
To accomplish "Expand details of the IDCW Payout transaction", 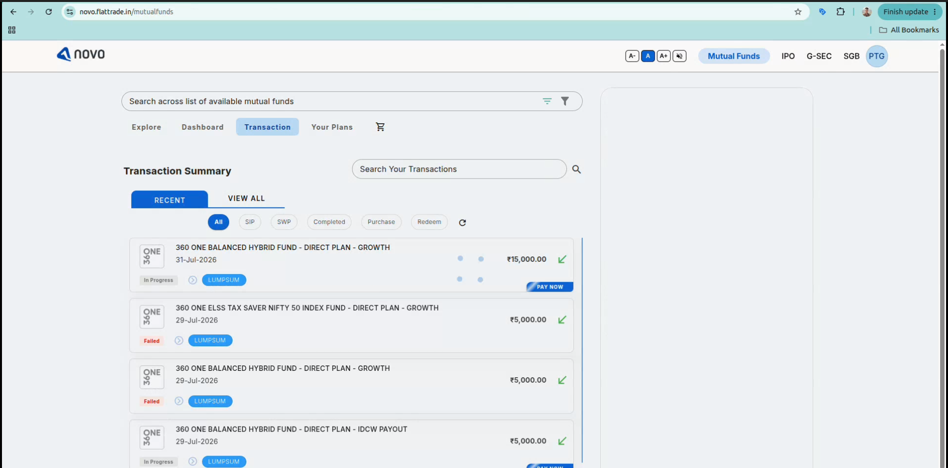I will [x=193, y=462].
